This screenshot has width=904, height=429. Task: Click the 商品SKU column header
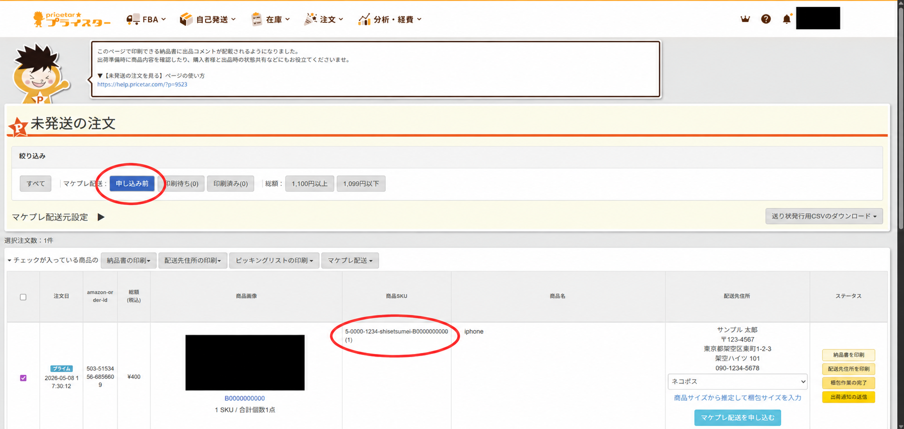coord(397,296)
